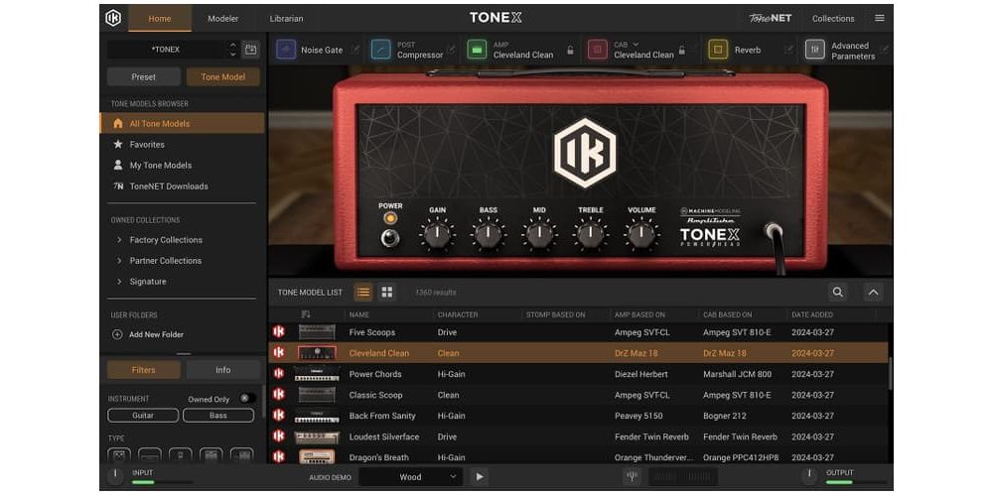Step through presets with the *TONEX arrows
Screen dimensions: 993x496
(x=232, y=50)
